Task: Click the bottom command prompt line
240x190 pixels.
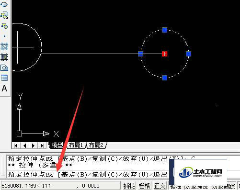Action: (88, 175)
